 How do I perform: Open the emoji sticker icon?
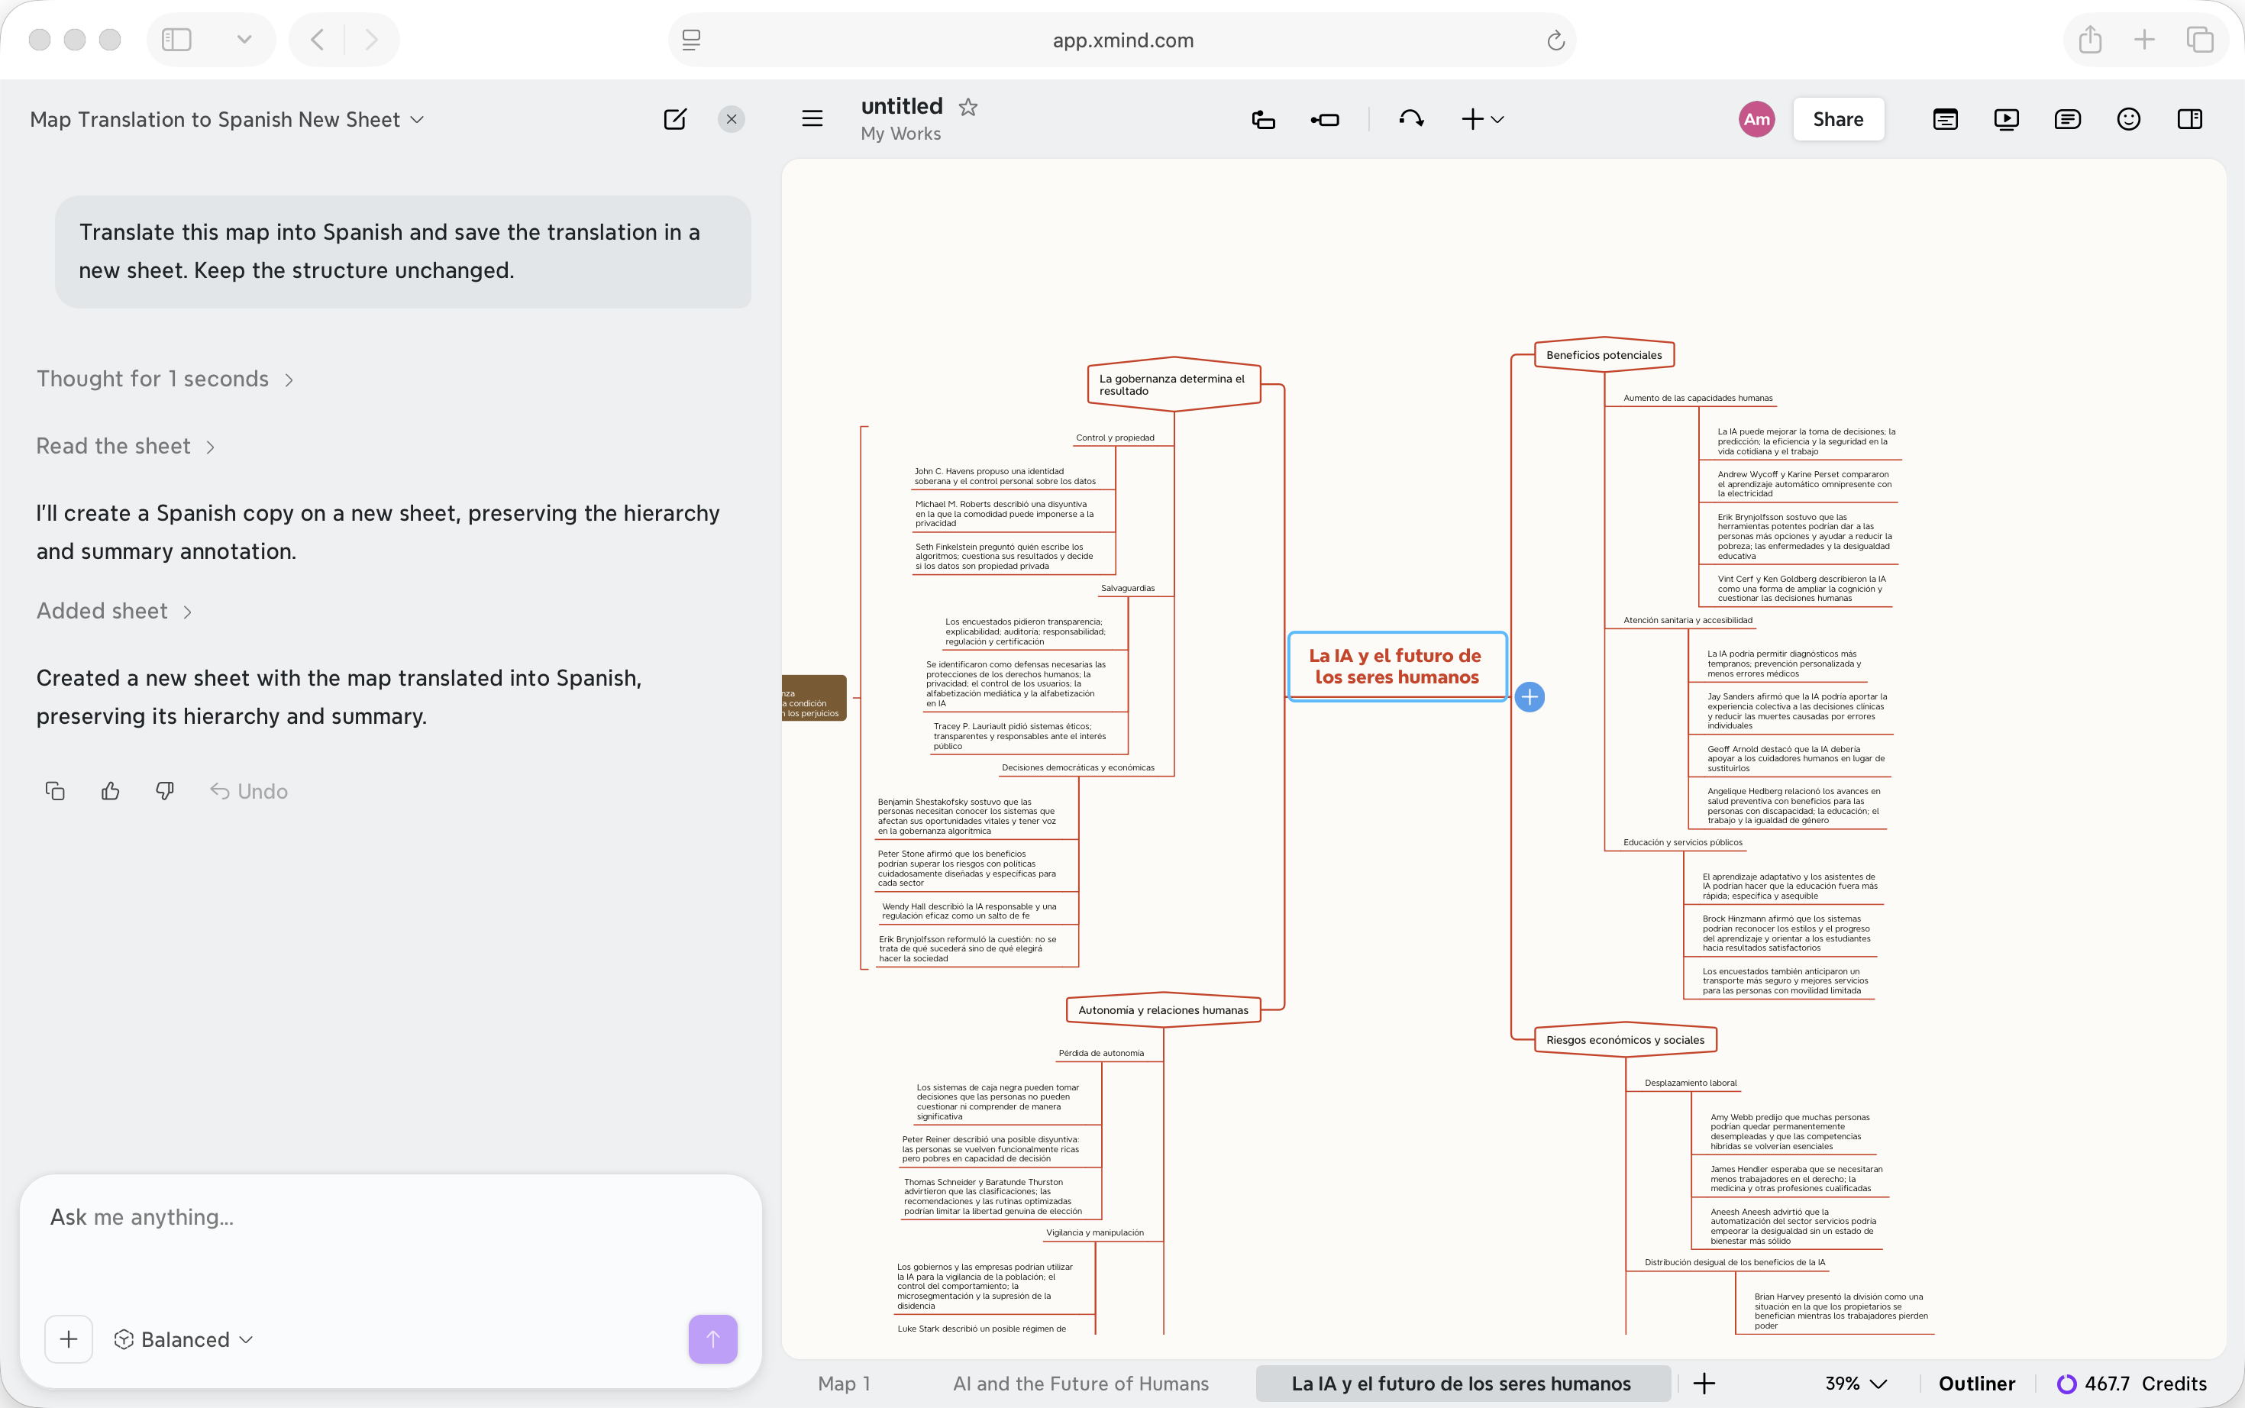2129,119
